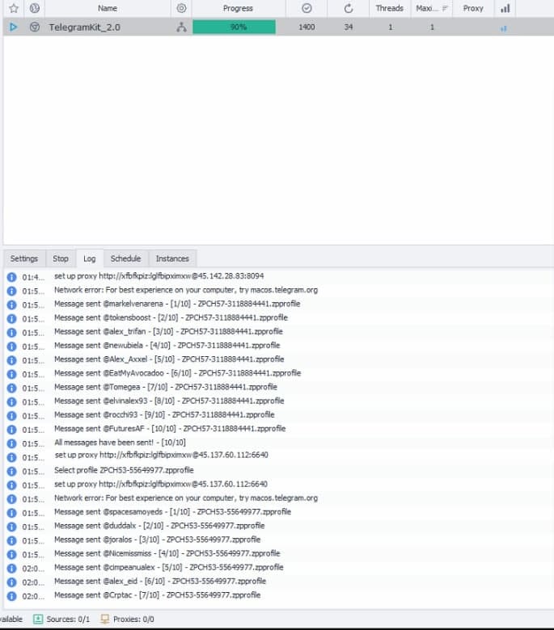This screenshot has height=630, width=554.
Task: Open the Stop tab
Action: coord(61,258)
